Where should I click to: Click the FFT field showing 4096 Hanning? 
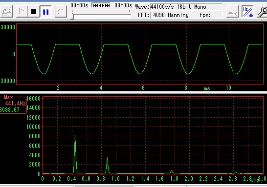pos(174,15)
